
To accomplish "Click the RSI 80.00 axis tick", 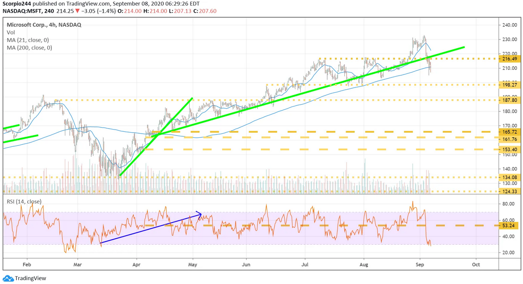I will 508,204.
